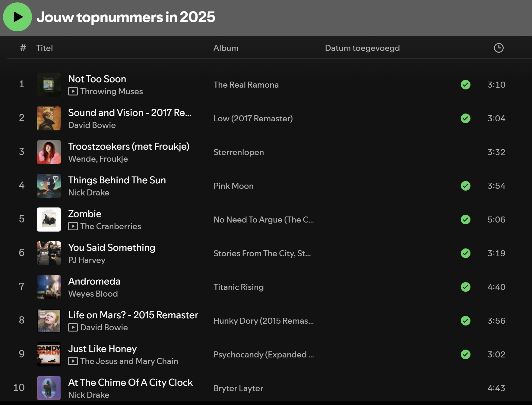Click the video icon beside The Jesus and Mary Chain
Viewport: 532px width, 405px height.
(x=73, y=361)
